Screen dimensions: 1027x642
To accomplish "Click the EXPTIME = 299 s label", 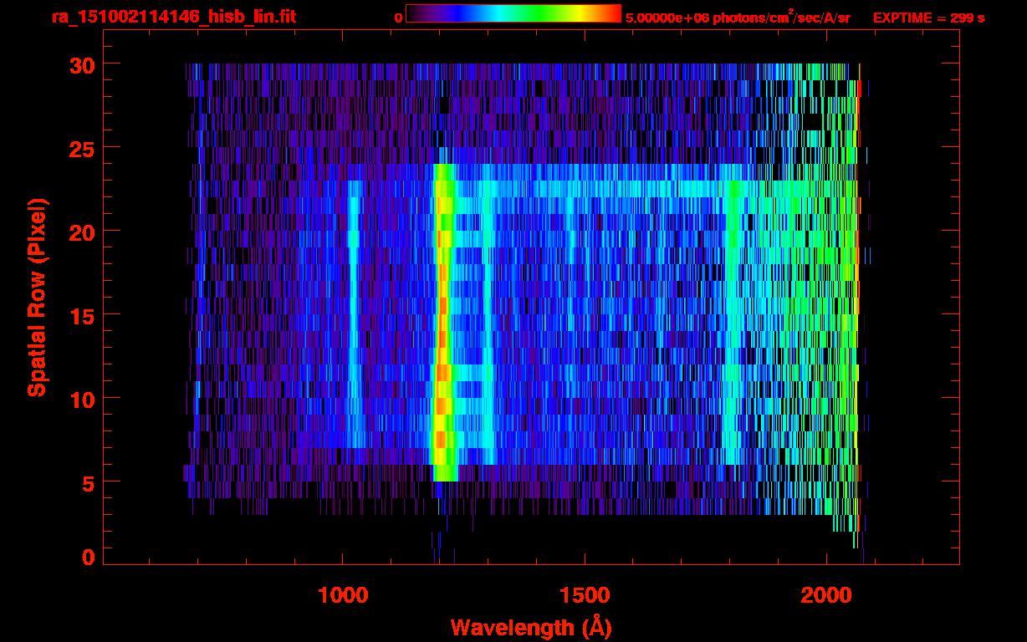I will tap(928, 18).
